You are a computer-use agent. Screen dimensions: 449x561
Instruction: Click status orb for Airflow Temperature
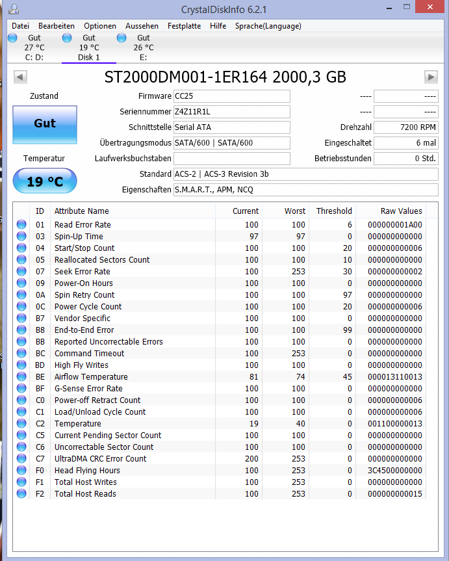click(21, 376)
